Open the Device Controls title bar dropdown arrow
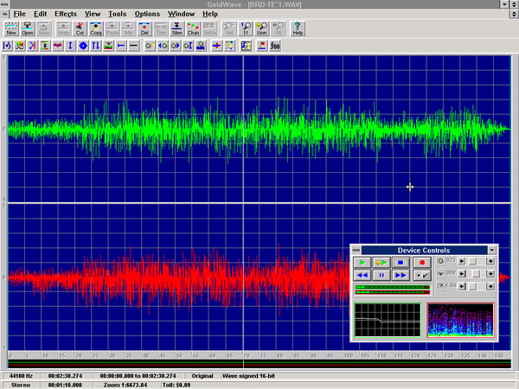Screen dimensions: 519x389 pos(492,250)
